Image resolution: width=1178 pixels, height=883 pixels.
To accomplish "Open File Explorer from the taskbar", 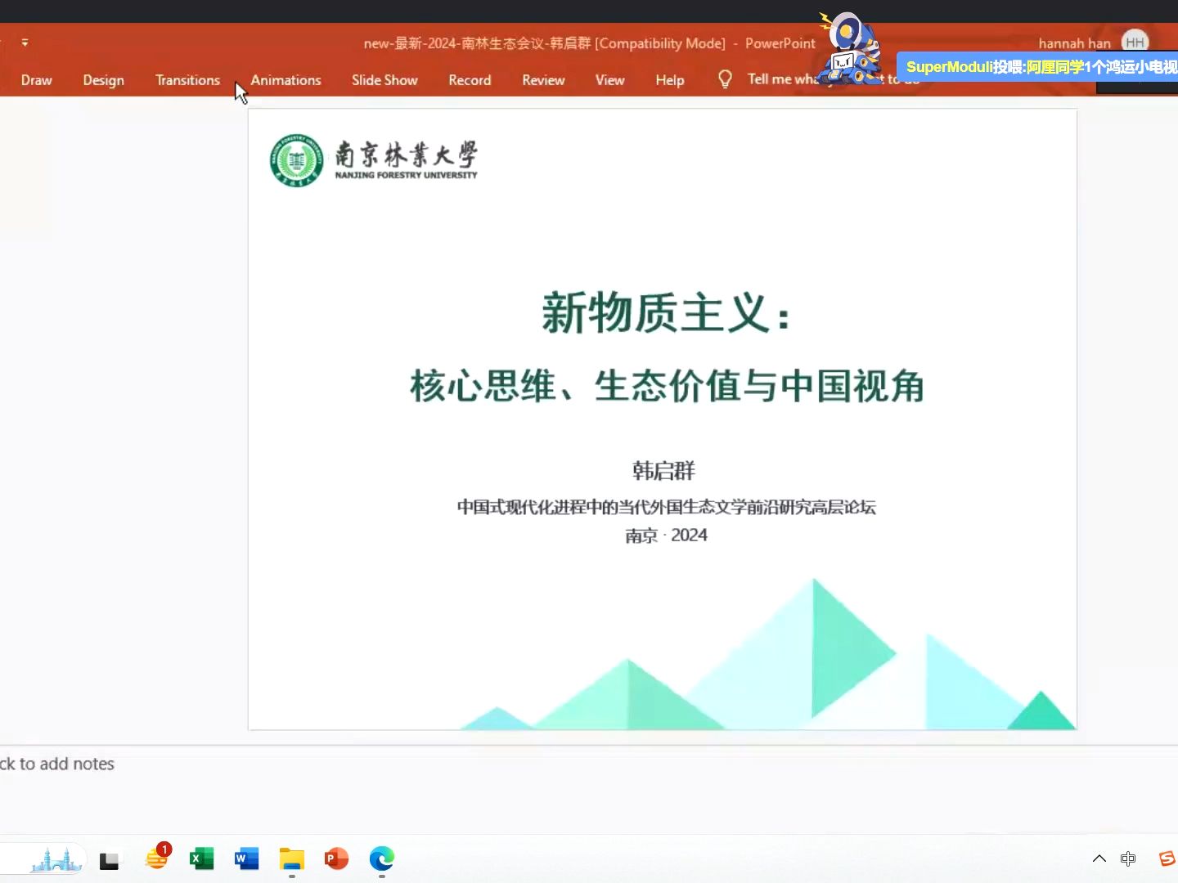I will [x=292, y=859].
